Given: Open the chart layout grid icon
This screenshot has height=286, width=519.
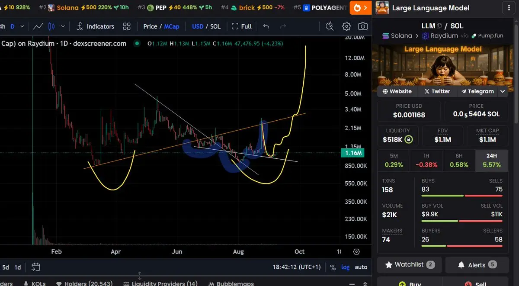Looking at the screenshot, I should [127, 26].
